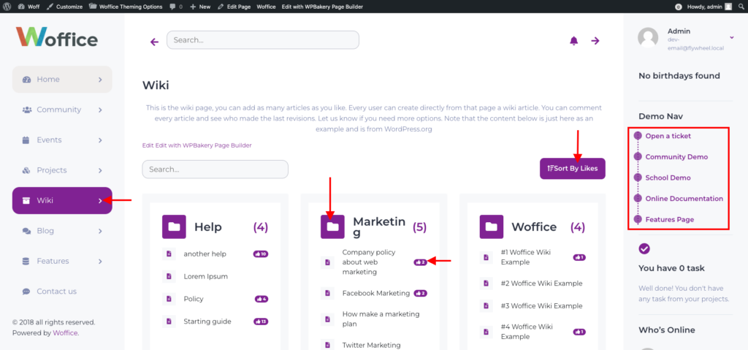
Task: Expand the Community menu chevron
Action: tap(100, 110)
